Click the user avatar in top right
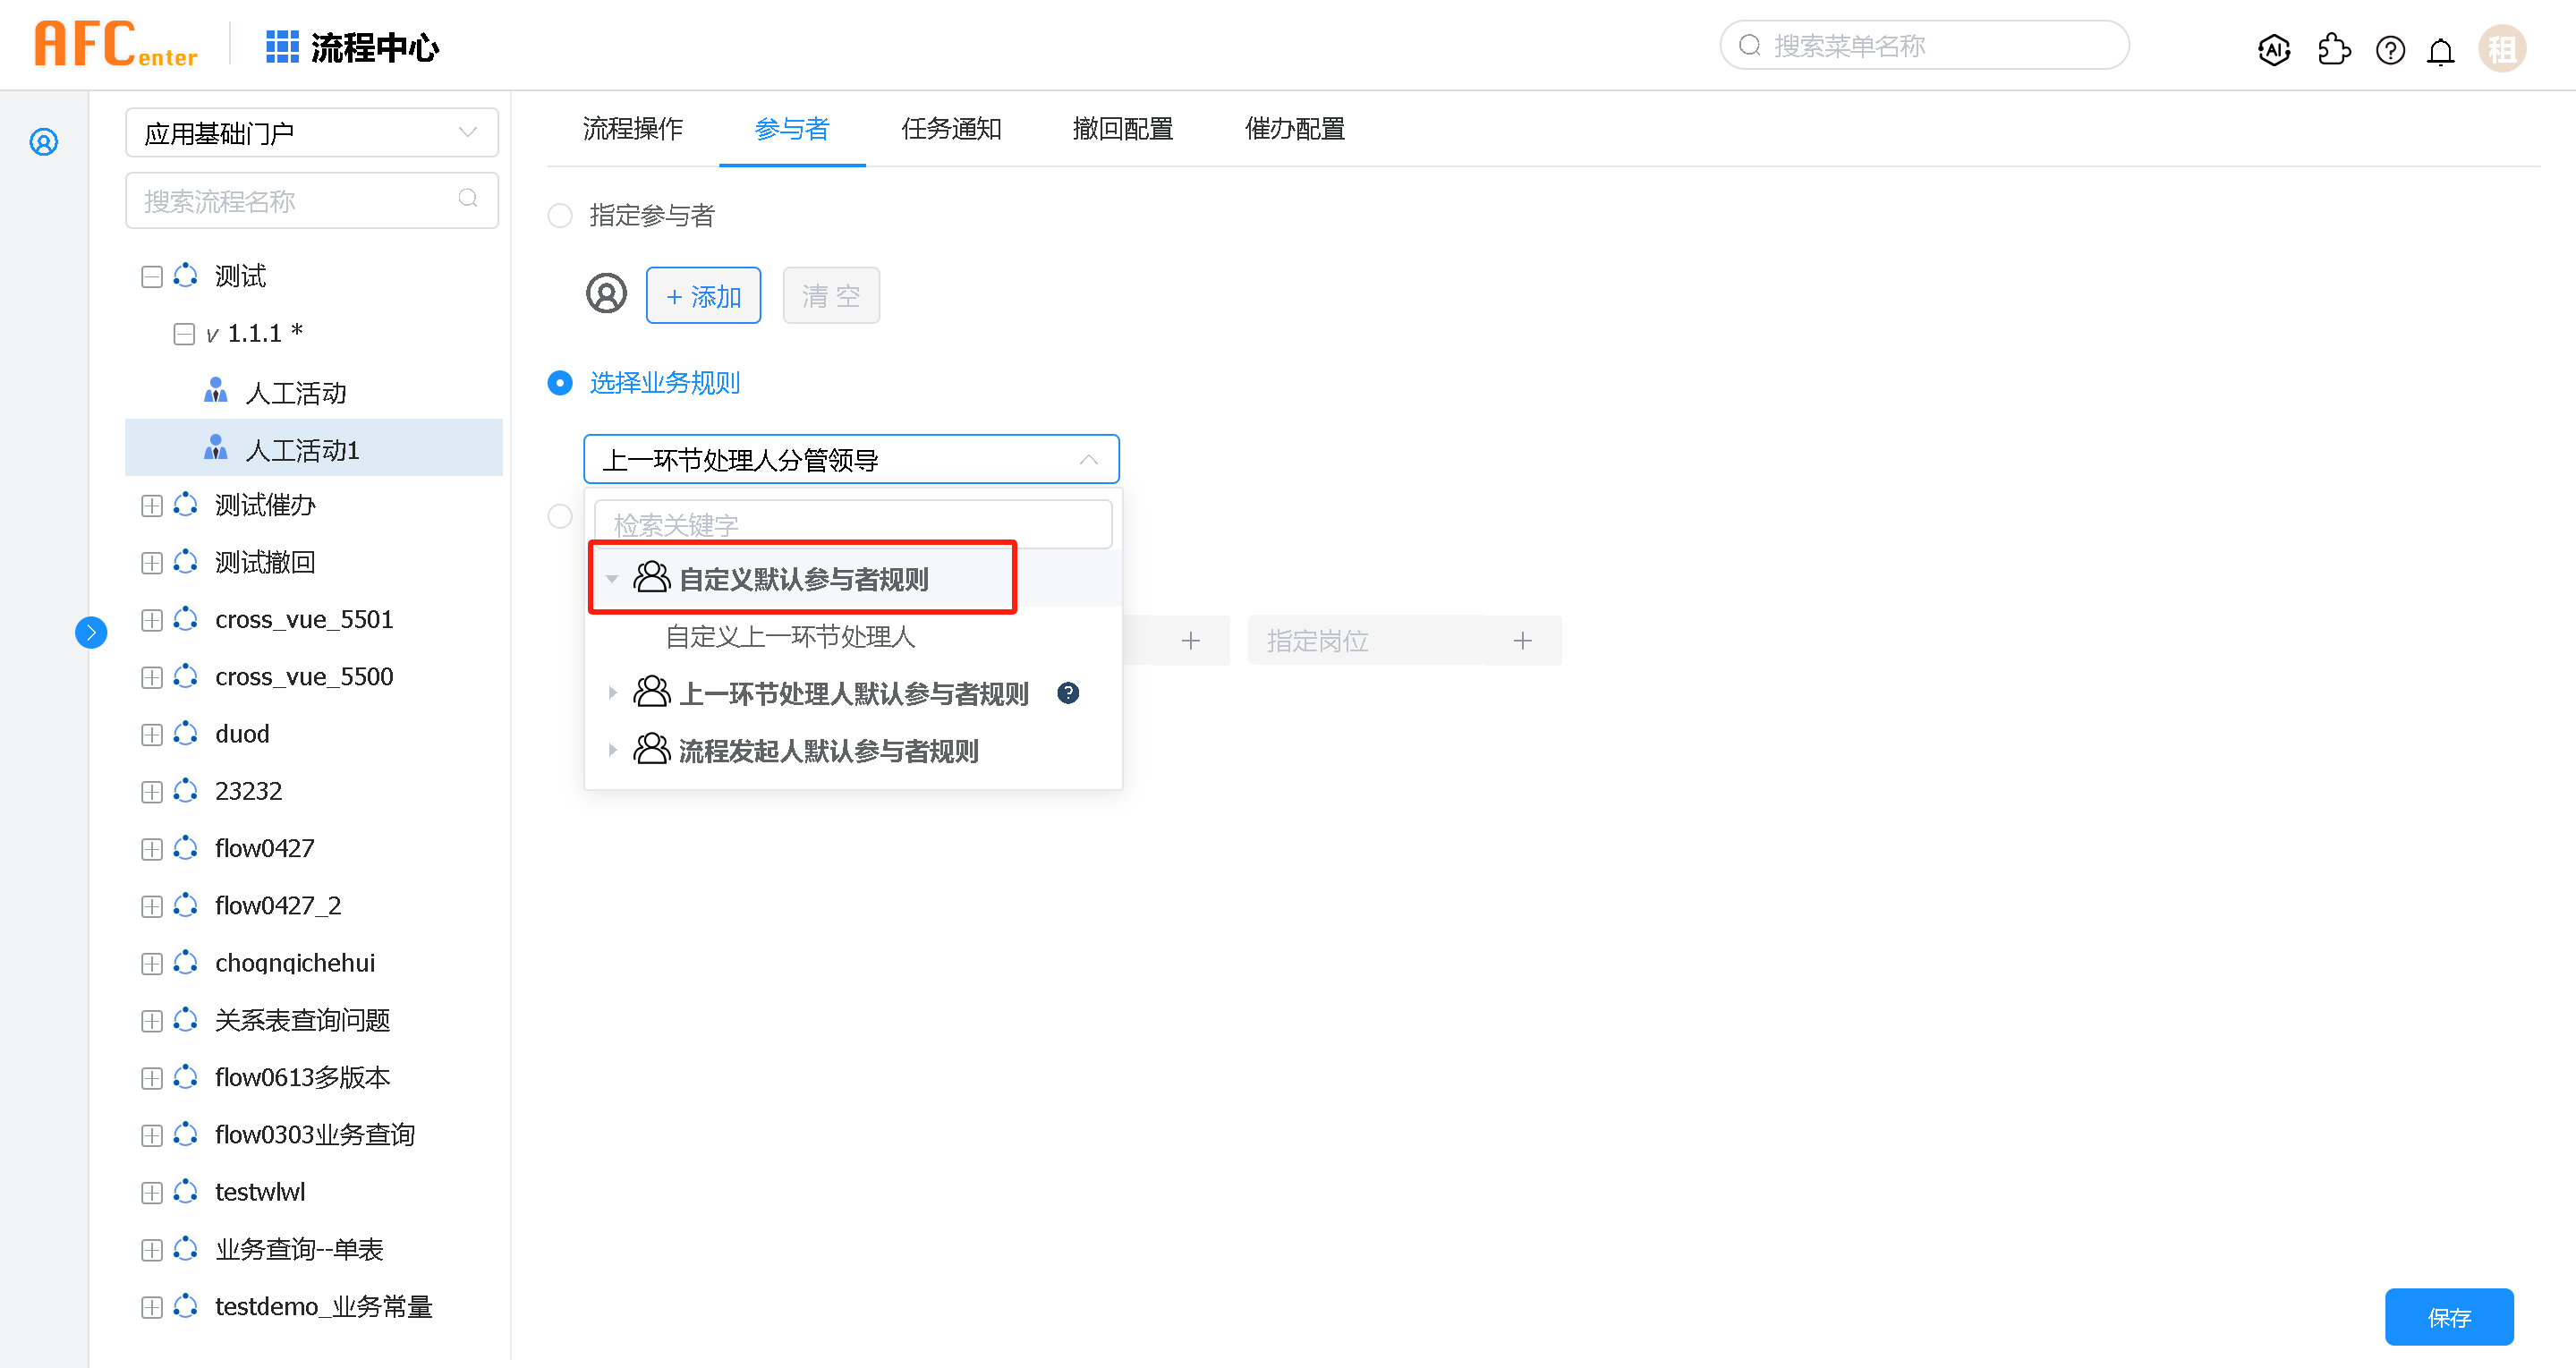 coord(2501,49)
